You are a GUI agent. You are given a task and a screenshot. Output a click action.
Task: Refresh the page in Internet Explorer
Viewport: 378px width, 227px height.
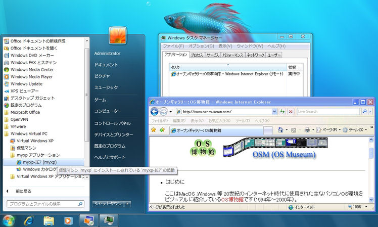click(282, 111)
